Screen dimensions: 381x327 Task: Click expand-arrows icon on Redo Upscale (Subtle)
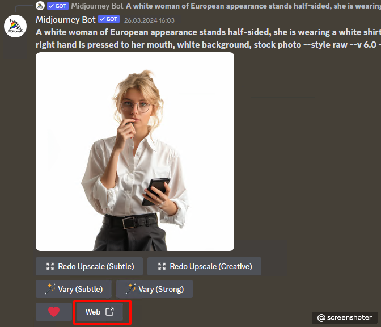click(x=50, y=266)
